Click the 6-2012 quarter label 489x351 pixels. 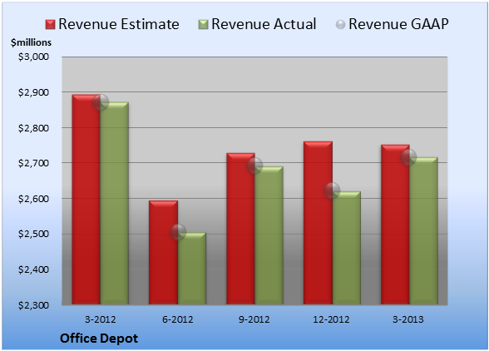[178, 319]
